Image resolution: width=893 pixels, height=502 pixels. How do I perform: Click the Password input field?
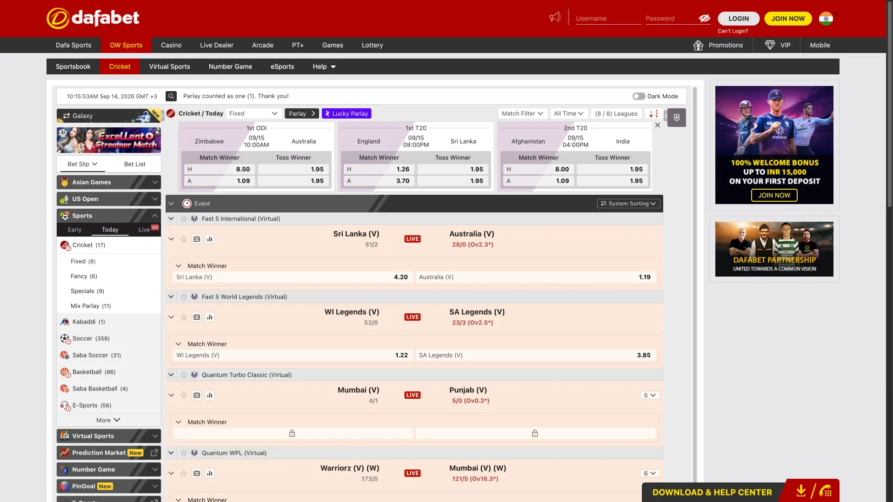click(671, 19)
